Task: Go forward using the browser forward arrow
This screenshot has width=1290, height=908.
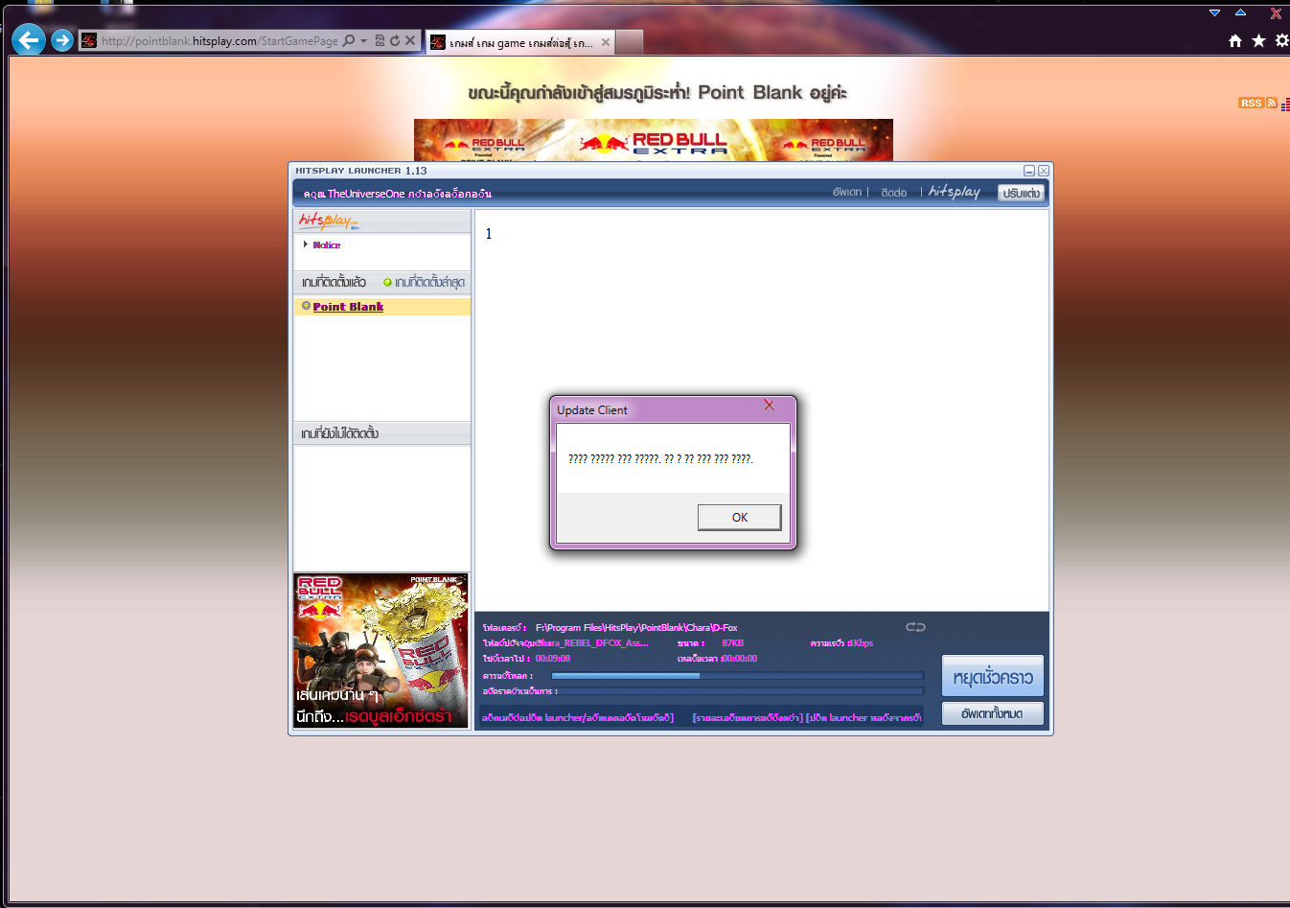Action: [62, 40]
